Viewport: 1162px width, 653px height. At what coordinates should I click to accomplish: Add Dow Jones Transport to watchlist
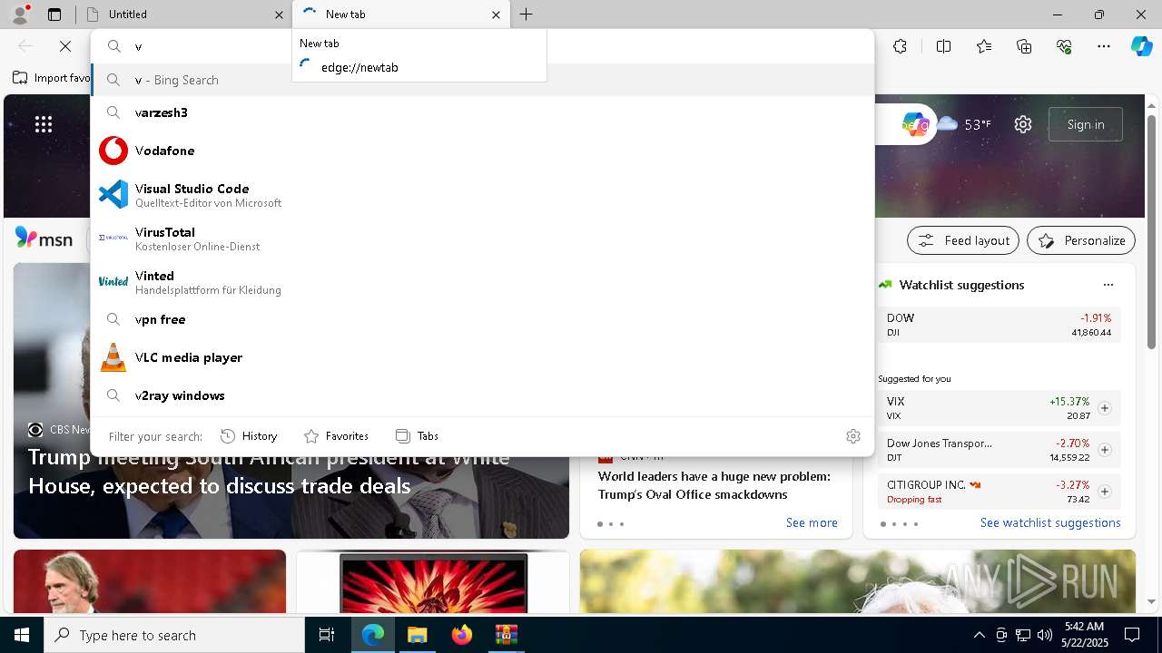[1105, 450]
